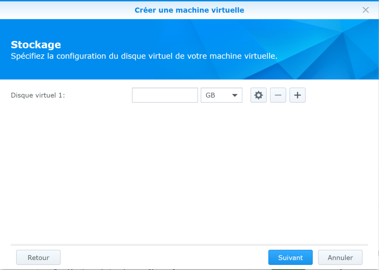Image resolution: width=379 pixels, height=270 pixels.
Task: Click the "Créer une machine virtuelle" title
Action: click(189, 10)
